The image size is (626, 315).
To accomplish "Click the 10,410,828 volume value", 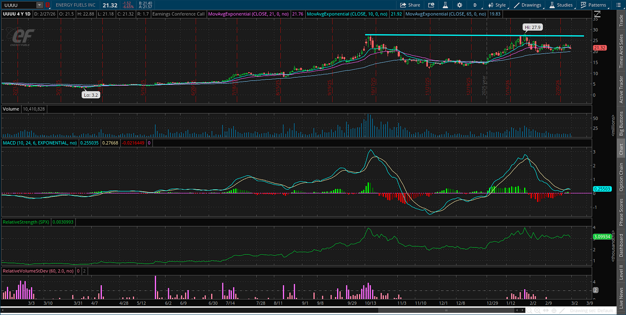I will (34, 109).
